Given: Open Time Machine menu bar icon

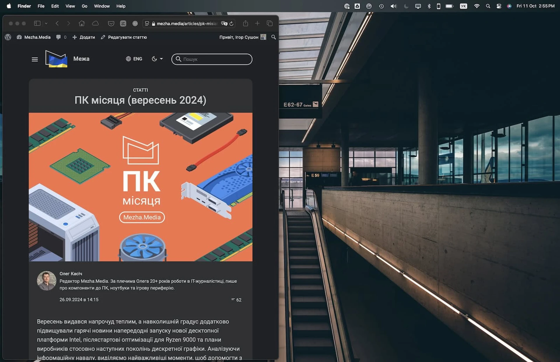Looking at the screenshot, I should (x=381, y=6).
